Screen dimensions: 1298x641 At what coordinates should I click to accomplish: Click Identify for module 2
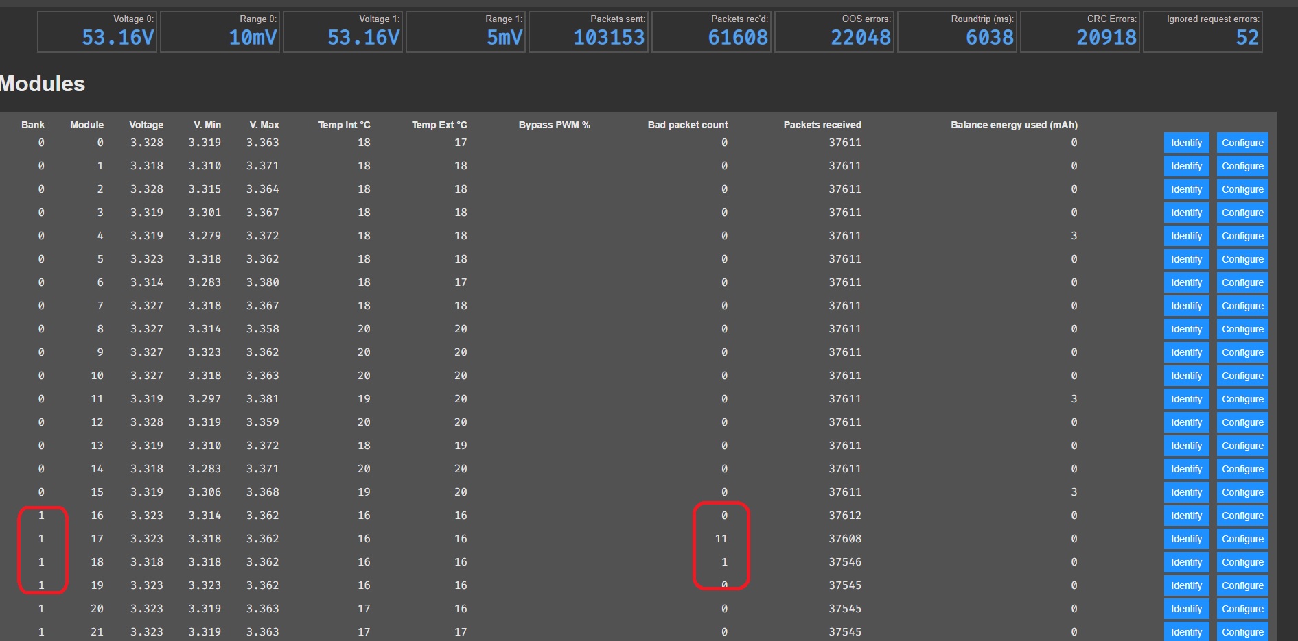tap(1186, 189)
